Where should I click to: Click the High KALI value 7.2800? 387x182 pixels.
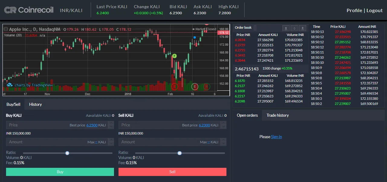pos(225,13)
